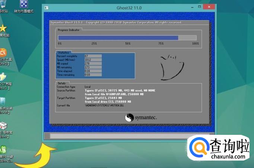Click the Time remaining value 0:10
The image size is (254, 168).
93,75
